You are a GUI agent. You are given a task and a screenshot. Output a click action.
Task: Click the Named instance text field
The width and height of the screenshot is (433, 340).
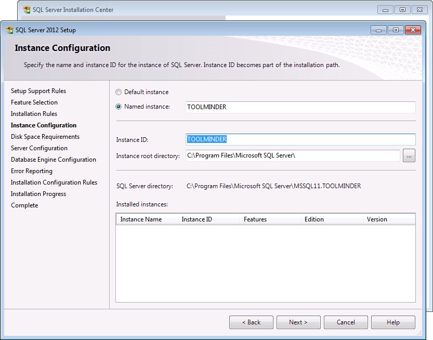[300, 107]
